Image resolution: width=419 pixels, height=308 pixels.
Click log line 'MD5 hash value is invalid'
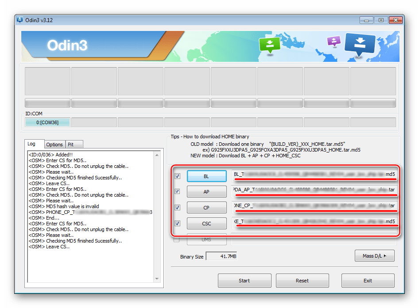pos(64,206)
